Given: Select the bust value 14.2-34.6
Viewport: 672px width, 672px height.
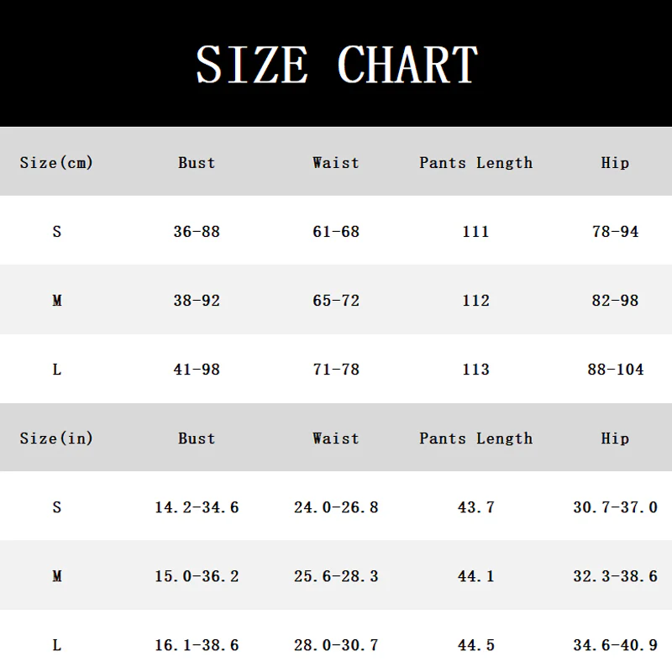Looking at the screenshot, I should pos(197,507).
